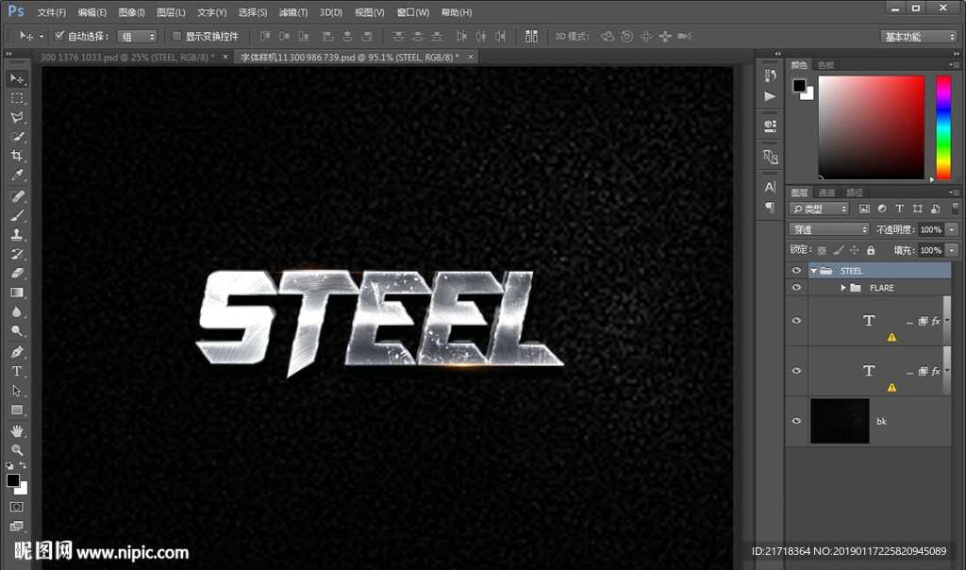Close the 字体样机11 300 986 739.psd tab

471,57
